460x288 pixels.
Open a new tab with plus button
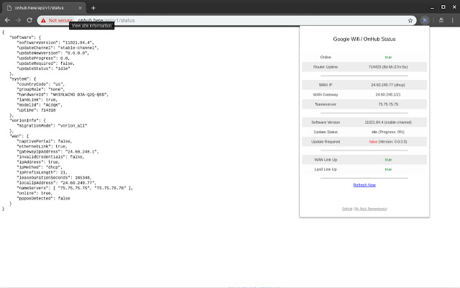pos(93,8)
